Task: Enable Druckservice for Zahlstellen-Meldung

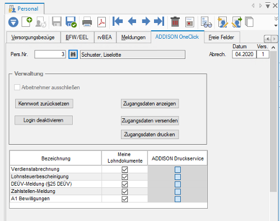Action: [x=178, y=192]
